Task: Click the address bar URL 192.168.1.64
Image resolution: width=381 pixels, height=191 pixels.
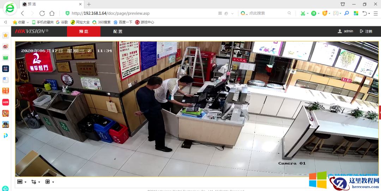Action: click(110, 13)
